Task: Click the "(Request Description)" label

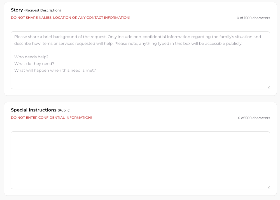Action: click(43, 10)
